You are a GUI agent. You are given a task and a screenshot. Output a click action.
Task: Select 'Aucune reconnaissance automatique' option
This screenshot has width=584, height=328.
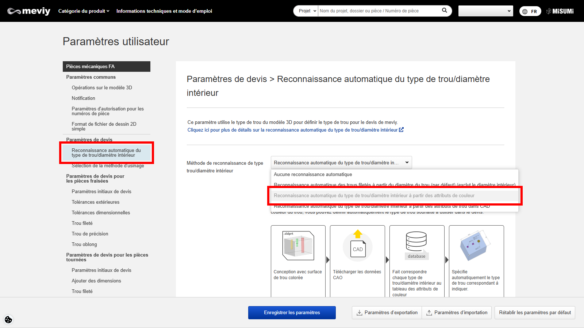313,175
